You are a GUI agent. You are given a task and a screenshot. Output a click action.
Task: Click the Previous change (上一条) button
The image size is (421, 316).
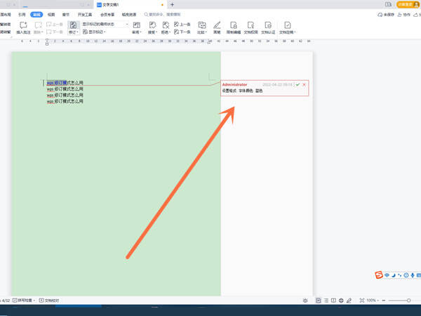182,25
